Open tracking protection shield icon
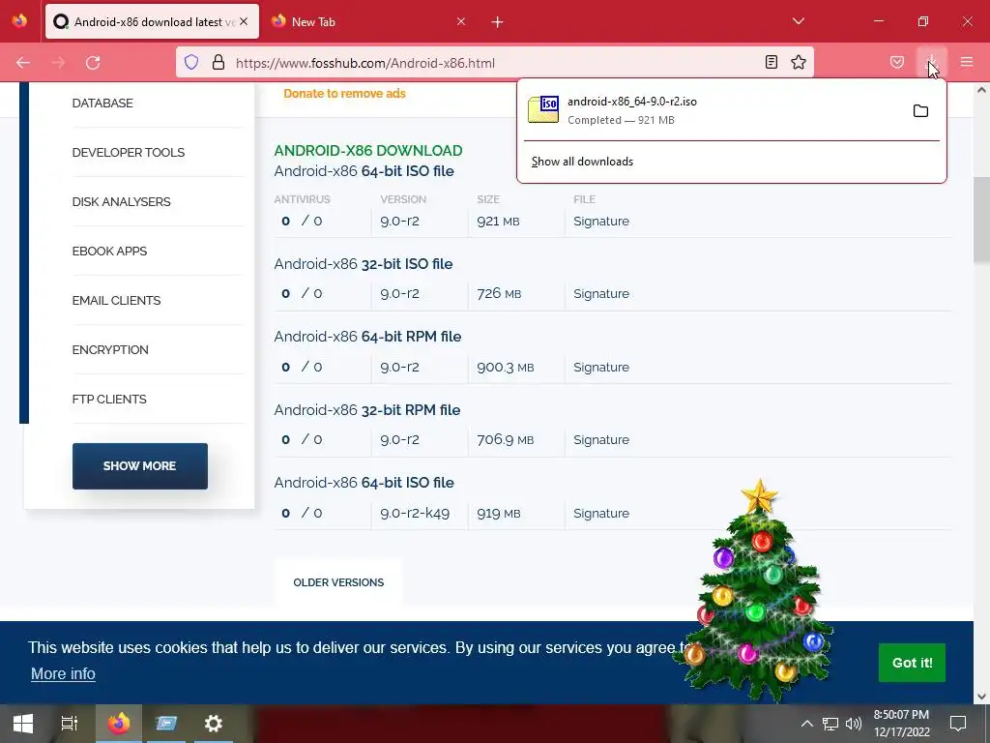 (191, 62)
